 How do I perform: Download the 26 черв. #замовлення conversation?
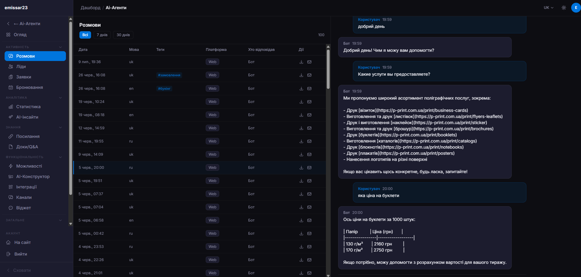301,75
